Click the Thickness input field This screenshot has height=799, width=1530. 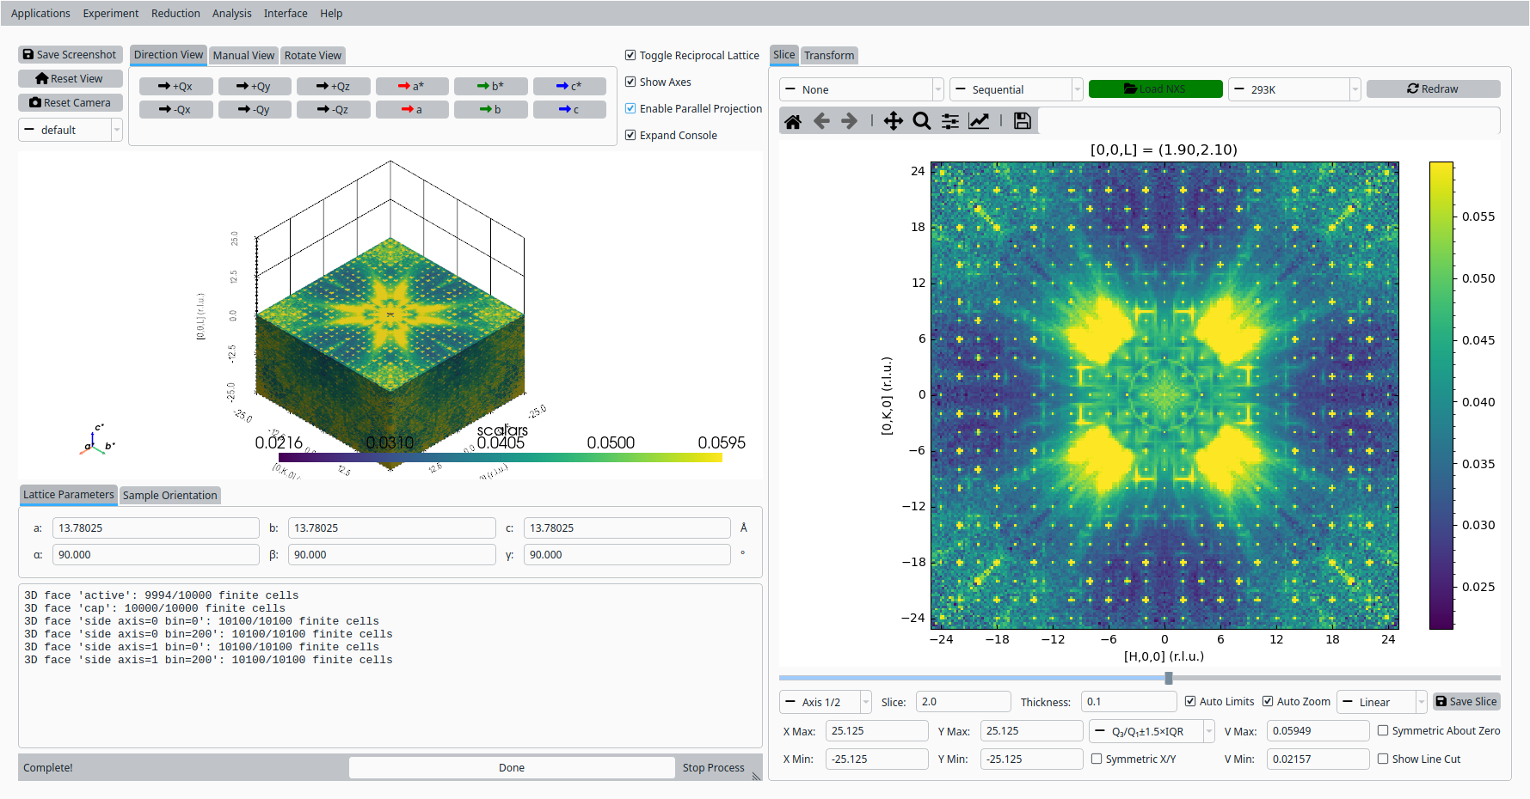point(1128,701)
